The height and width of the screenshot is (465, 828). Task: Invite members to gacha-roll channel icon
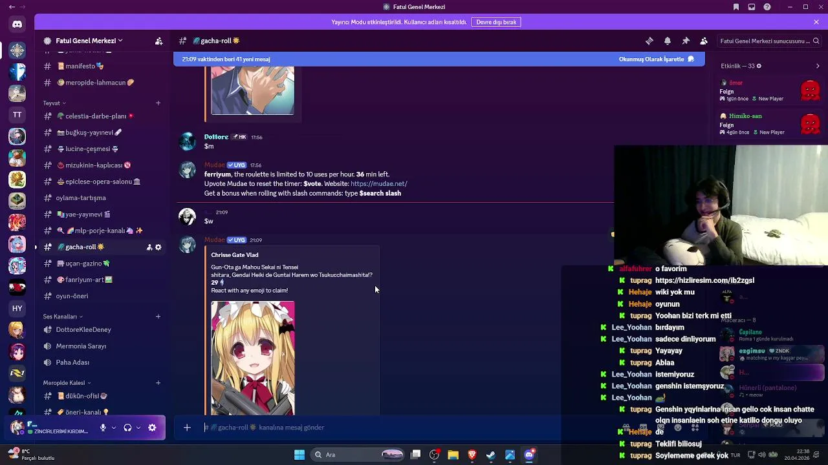(149, 247)
